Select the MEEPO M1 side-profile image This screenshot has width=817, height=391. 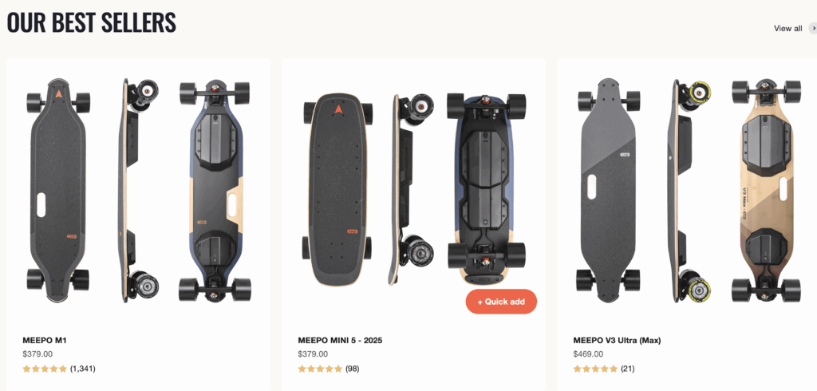(137, 190)
